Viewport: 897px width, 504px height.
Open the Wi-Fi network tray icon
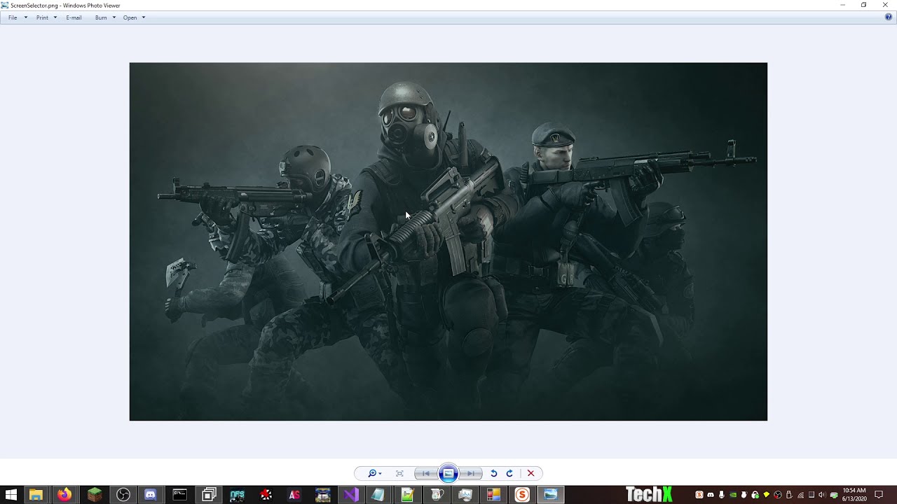point(800,495)
